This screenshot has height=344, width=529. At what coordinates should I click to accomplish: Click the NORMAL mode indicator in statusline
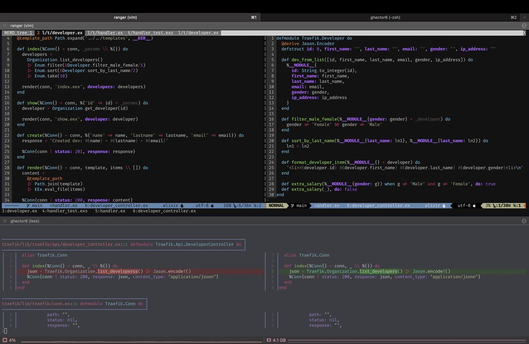point(276,206)
